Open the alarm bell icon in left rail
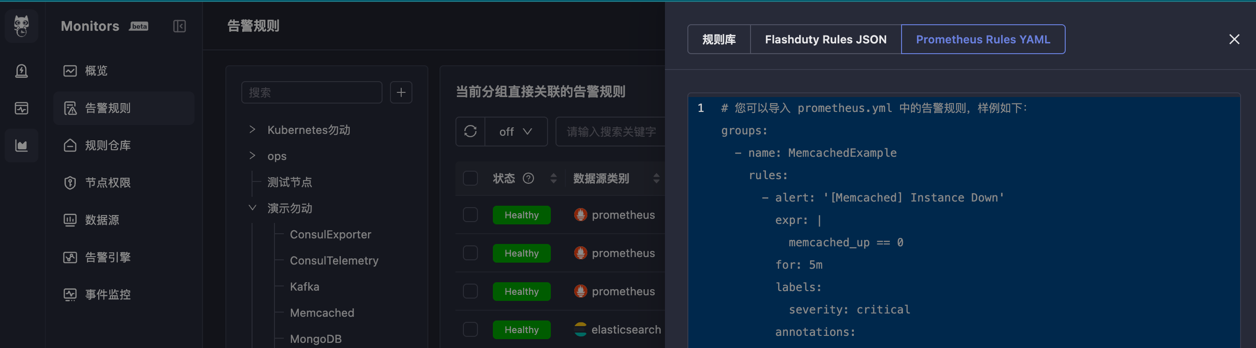Image resolution: width=1256 pixels, height=348 pixels. pos(22,71)
